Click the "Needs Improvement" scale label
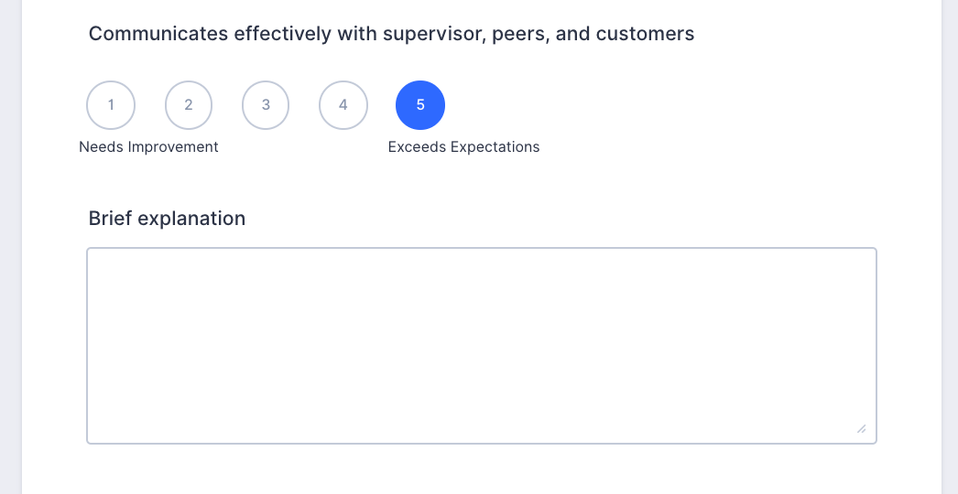The image size is (958, 494). 148,147
